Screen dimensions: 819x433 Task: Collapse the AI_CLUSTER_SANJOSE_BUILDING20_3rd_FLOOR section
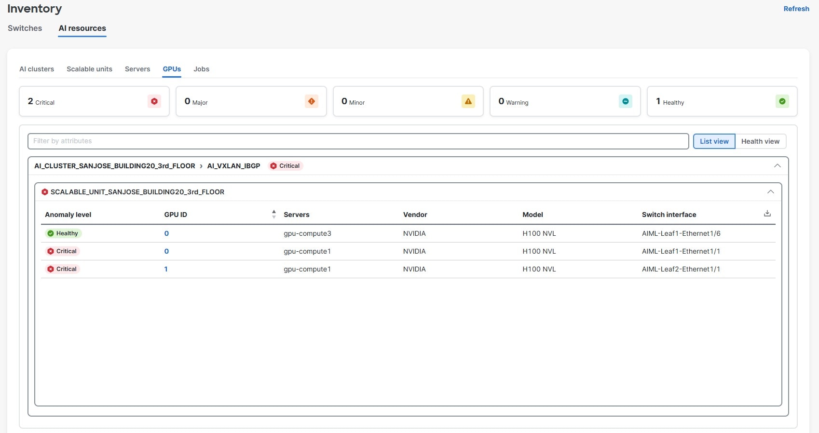coord(777,166)
